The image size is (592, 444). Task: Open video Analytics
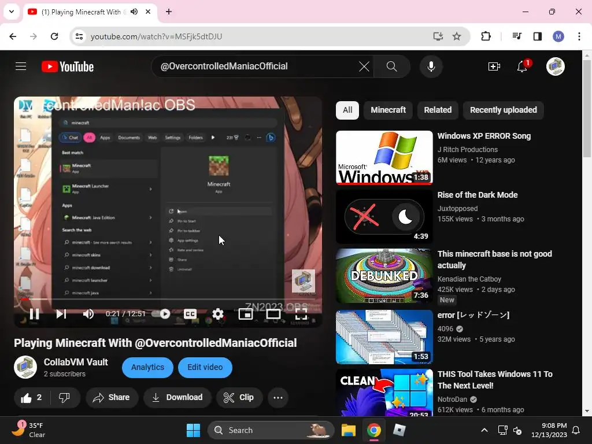pos(147,367)
